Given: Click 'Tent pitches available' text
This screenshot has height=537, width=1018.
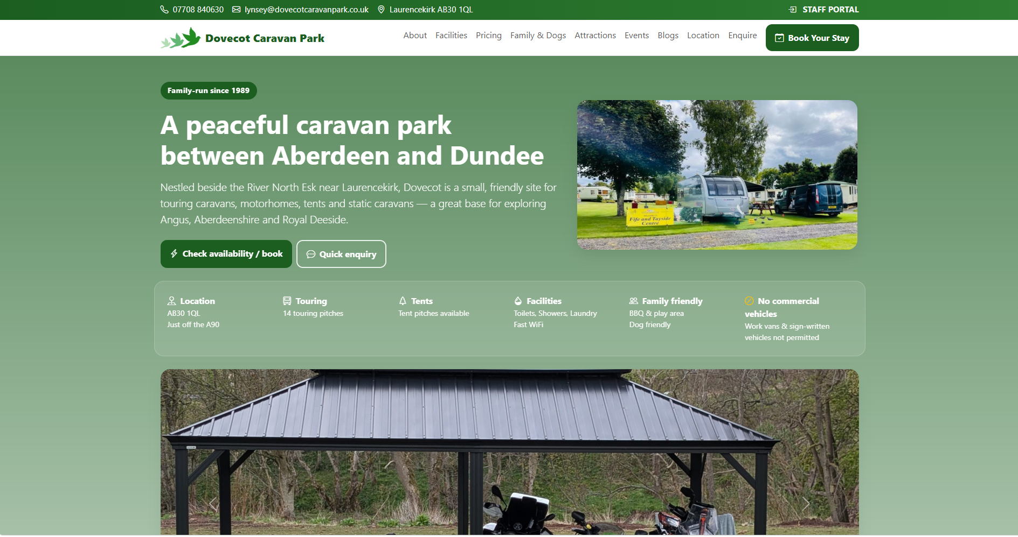Looking at the screenshot, I should [x=434, y=314].
